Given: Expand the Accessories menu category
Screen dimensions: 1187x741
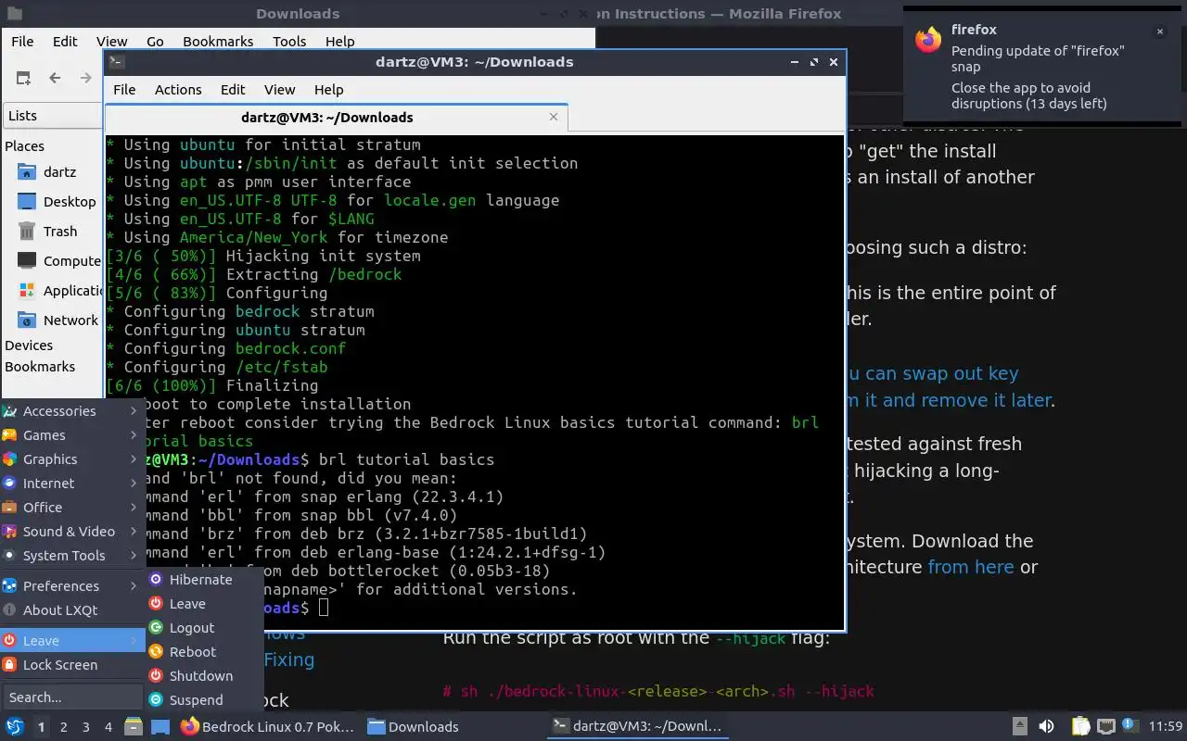Looking at the screenshot, I should click(x=71, y=411).
